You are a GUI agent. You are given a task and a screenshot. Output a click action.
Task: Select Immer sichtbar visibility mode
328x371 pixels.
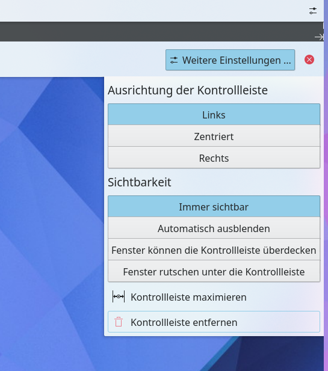click(214, 207)
